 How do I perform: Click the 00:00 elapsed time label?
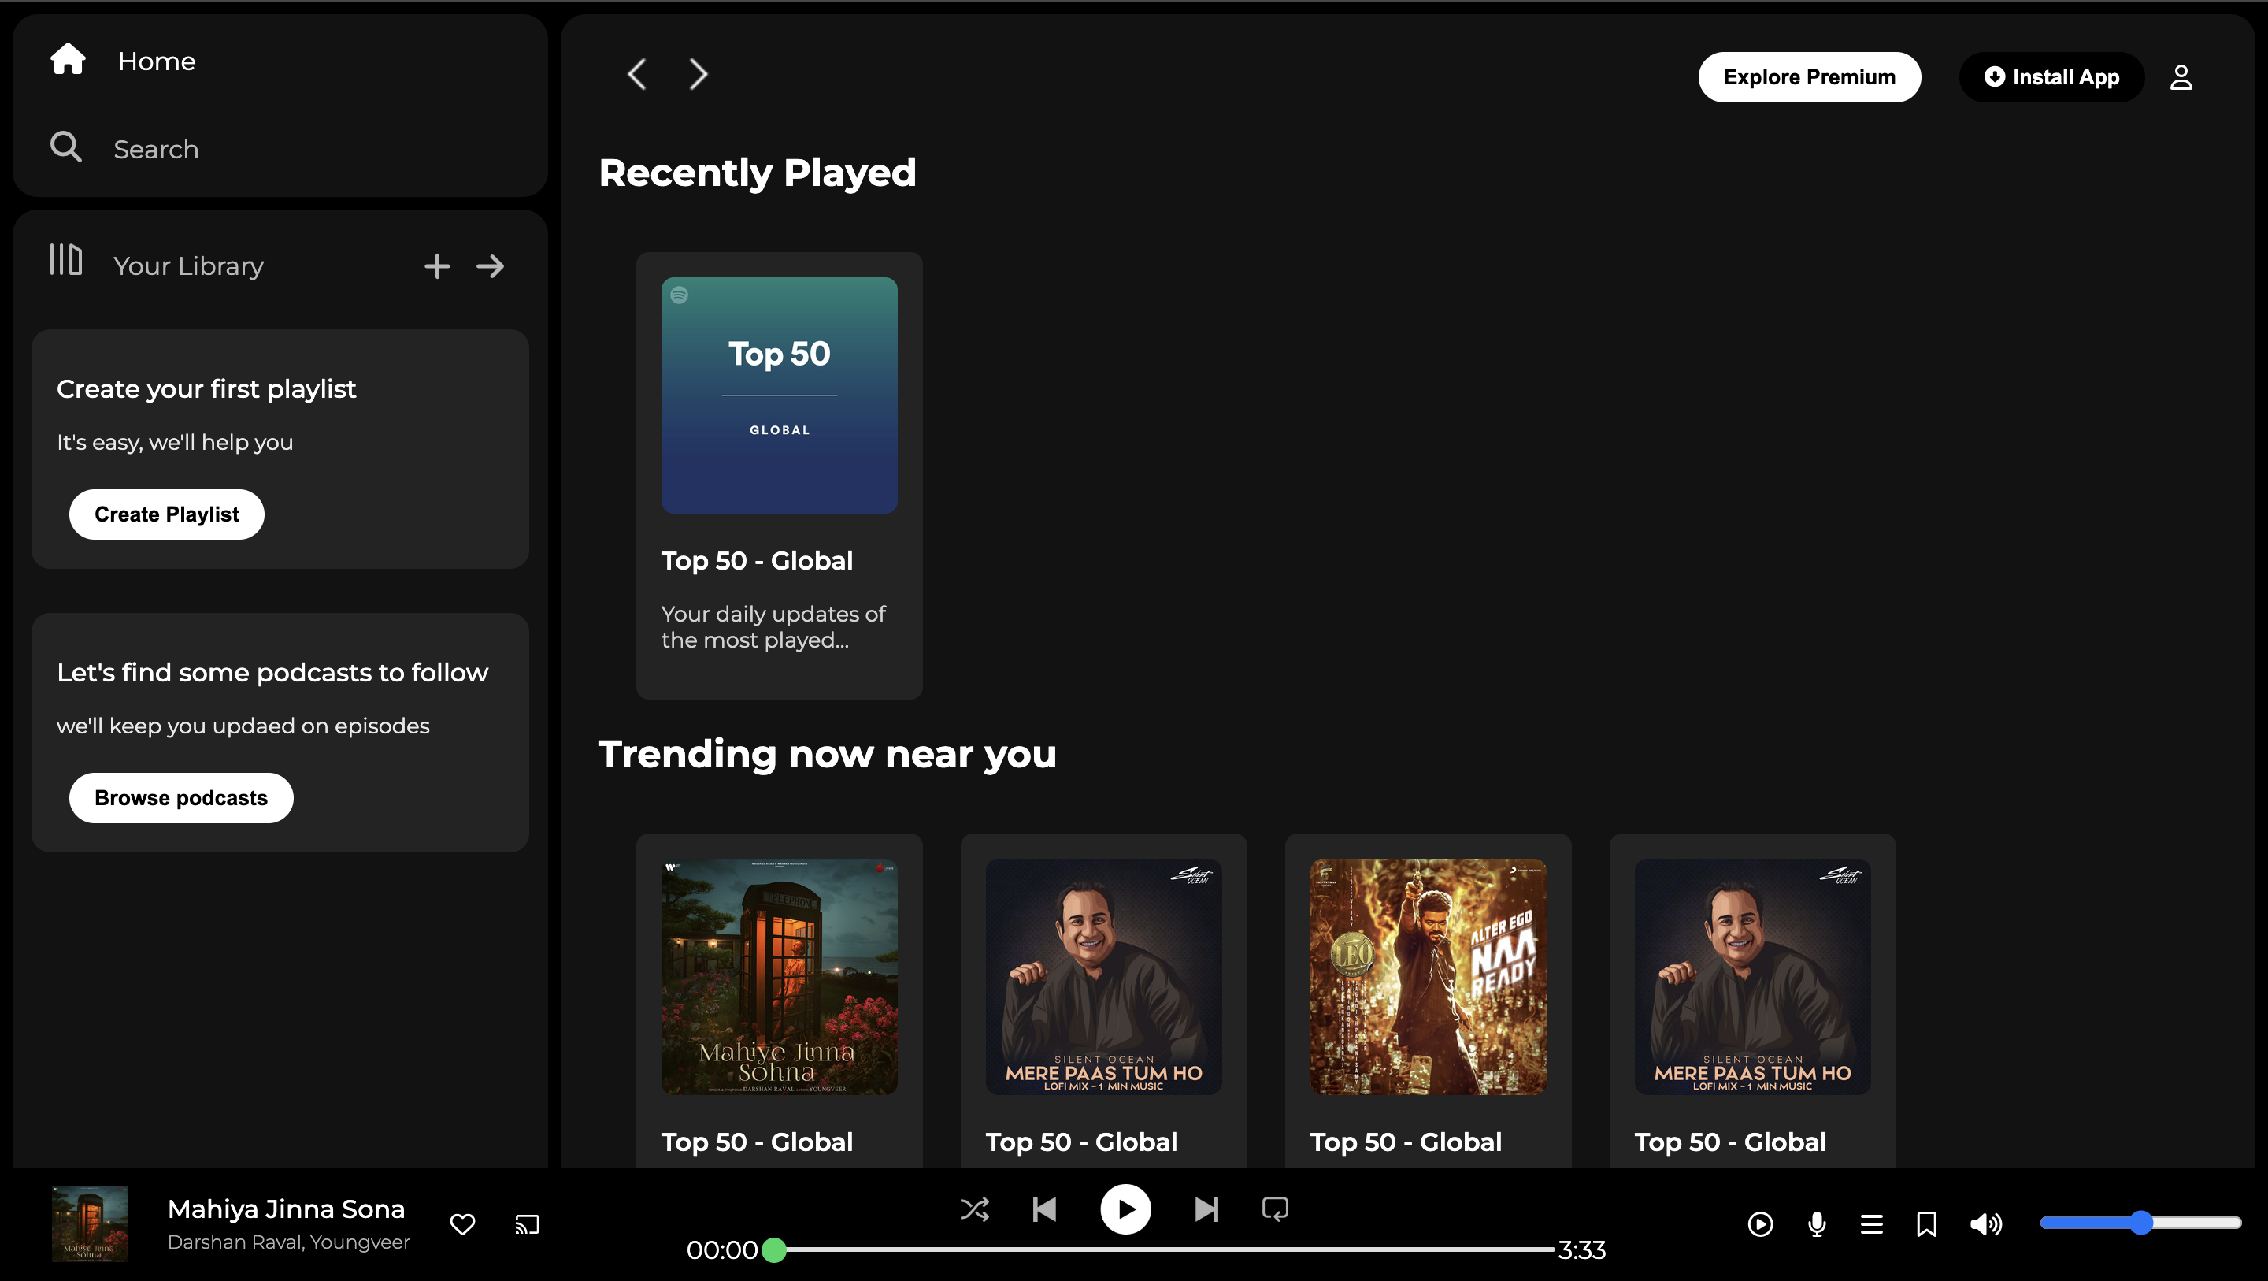(721, 1250)
